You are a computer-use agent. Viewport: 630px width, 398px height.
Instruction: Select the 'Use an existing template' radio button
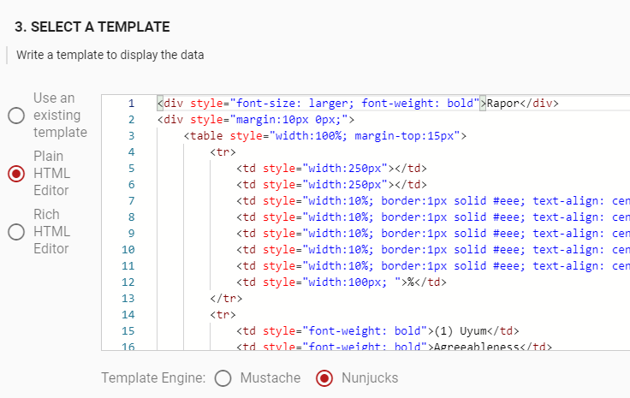[x=16, y=116]
